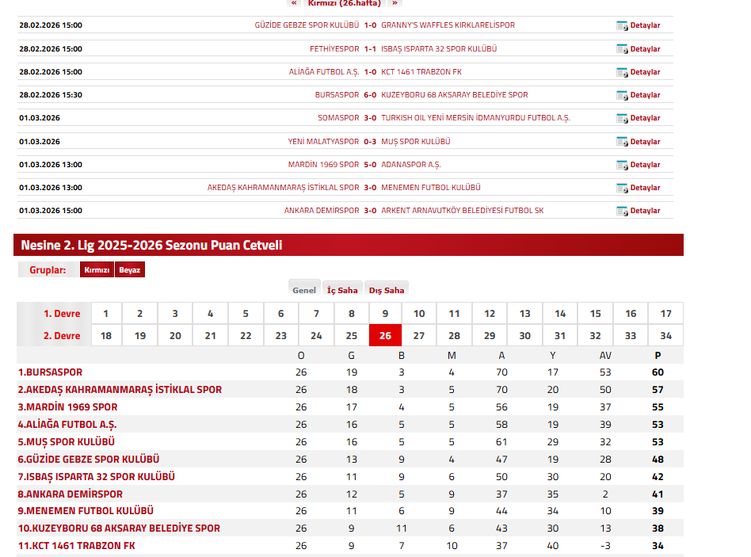Select the Genel standings tab
751x557 pixels.
tap(304, 290)
